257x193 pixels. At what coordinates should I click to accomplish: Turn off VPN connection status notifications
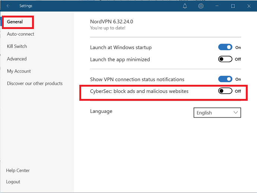click(x=225, y=79)
